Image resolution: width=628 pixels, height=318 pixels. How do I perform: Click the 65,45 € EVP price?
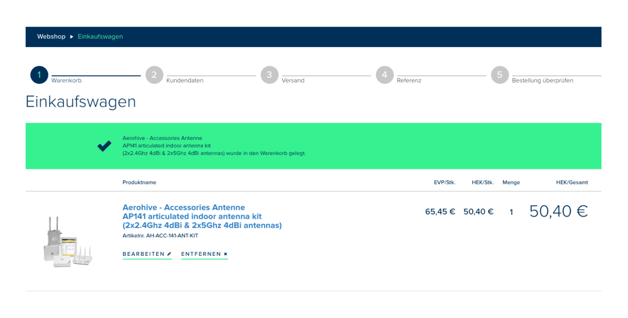440,212
